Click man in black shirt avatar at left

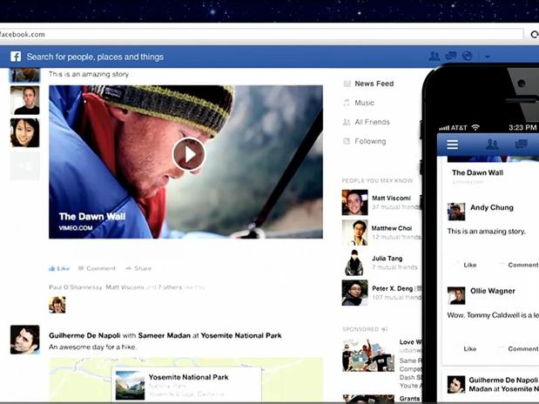coord(24,100)
